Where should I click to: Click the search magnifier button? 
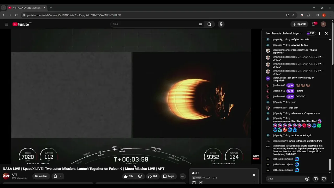209,24
